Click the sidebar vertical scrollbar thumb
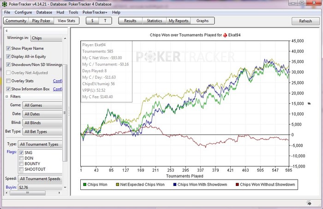 (x=65, y=113)
